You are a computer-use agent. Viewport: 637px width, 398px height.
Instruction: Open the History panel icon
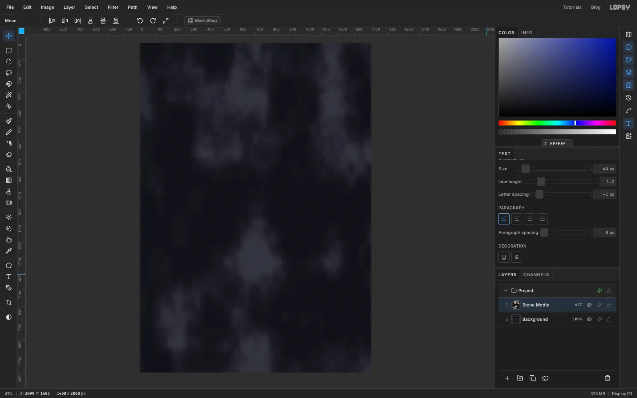tap(628, 98)
